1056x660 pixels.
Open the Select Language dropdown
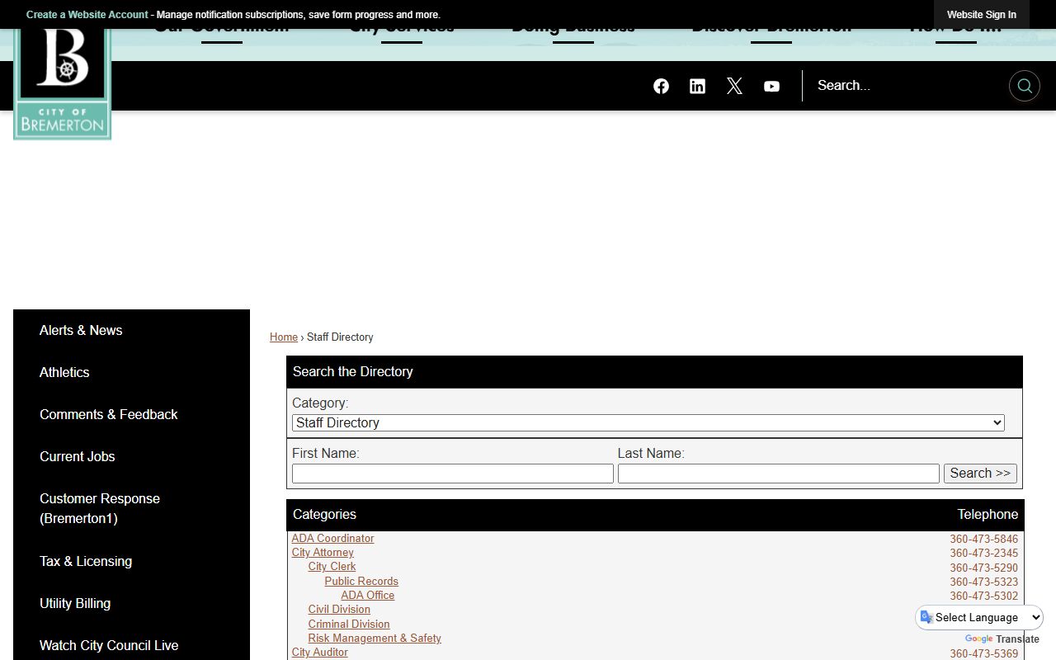(979, 617)
